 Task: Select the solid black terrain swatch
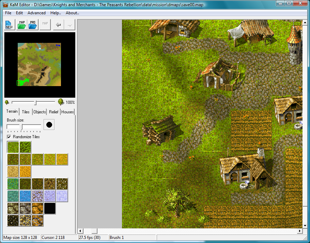(x=50, y=208)
